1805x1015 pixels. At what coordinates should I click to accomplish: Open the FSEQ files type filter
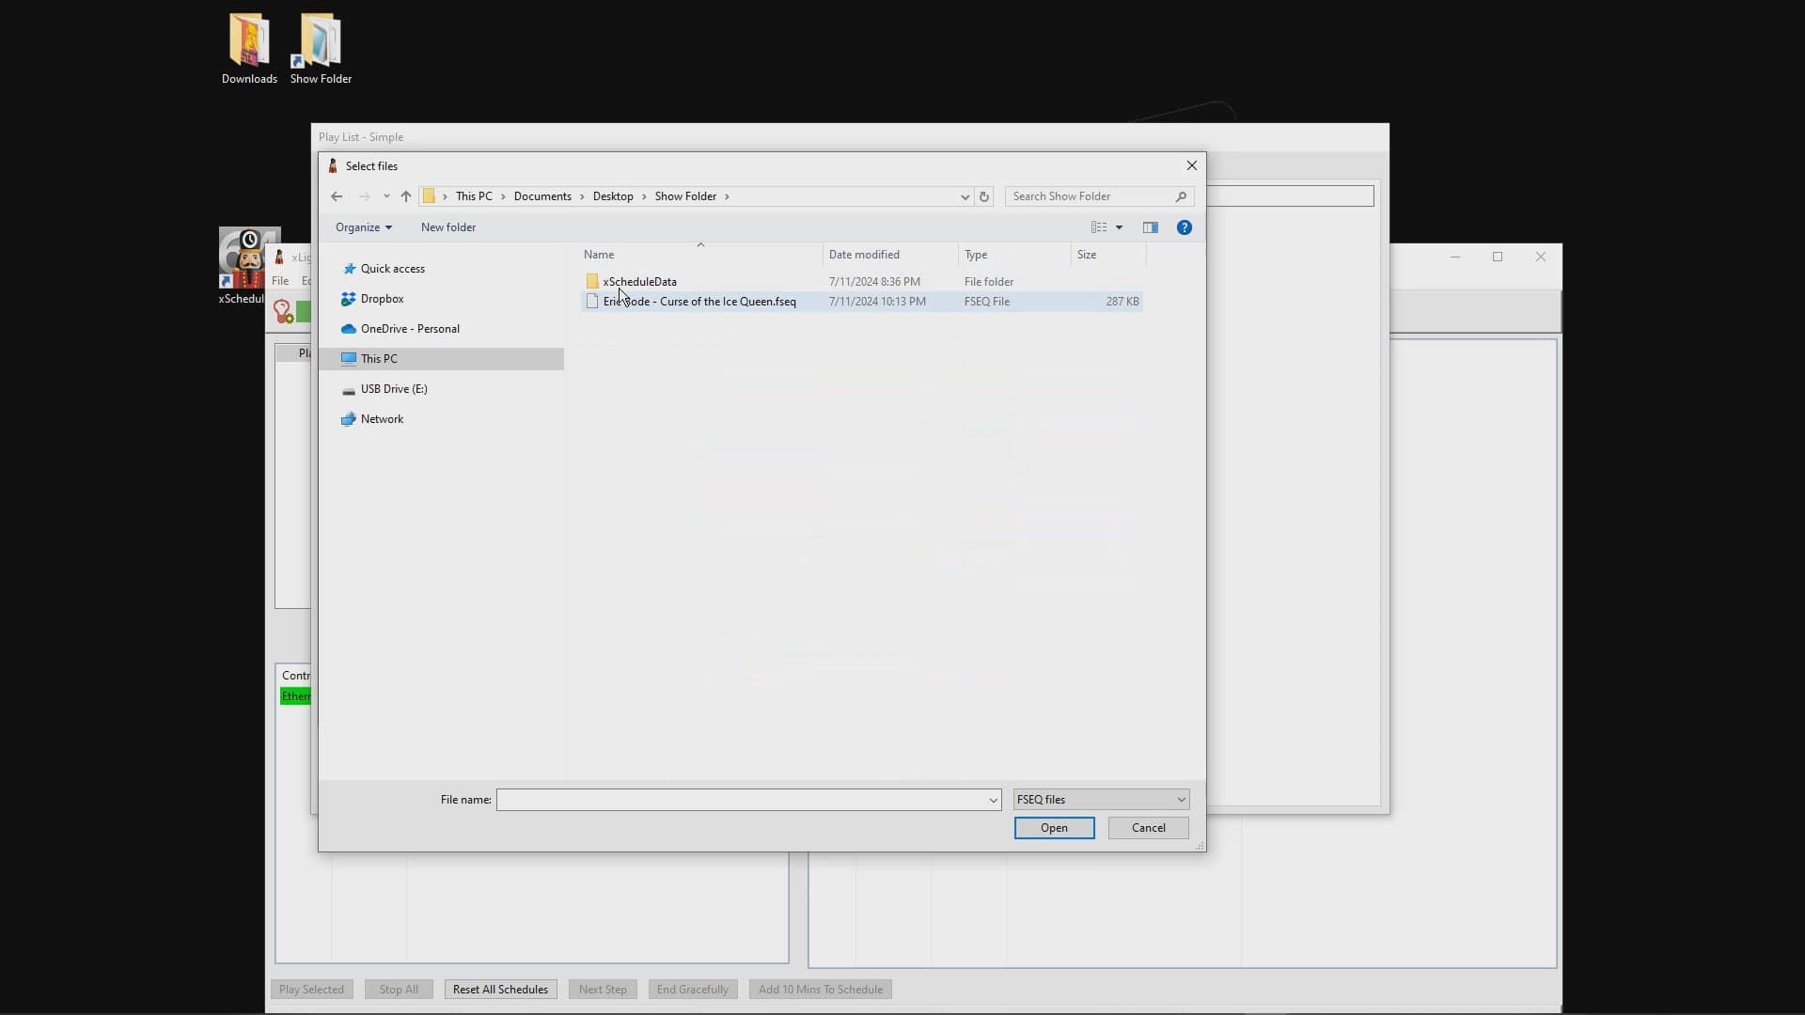pos(1101,800)
